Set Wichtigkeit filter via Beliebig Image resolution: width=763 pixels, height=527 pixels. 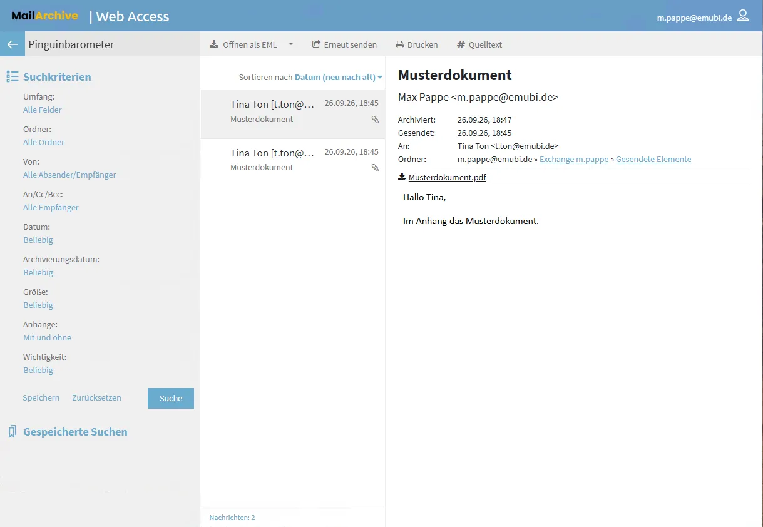[x=38, y=370]
